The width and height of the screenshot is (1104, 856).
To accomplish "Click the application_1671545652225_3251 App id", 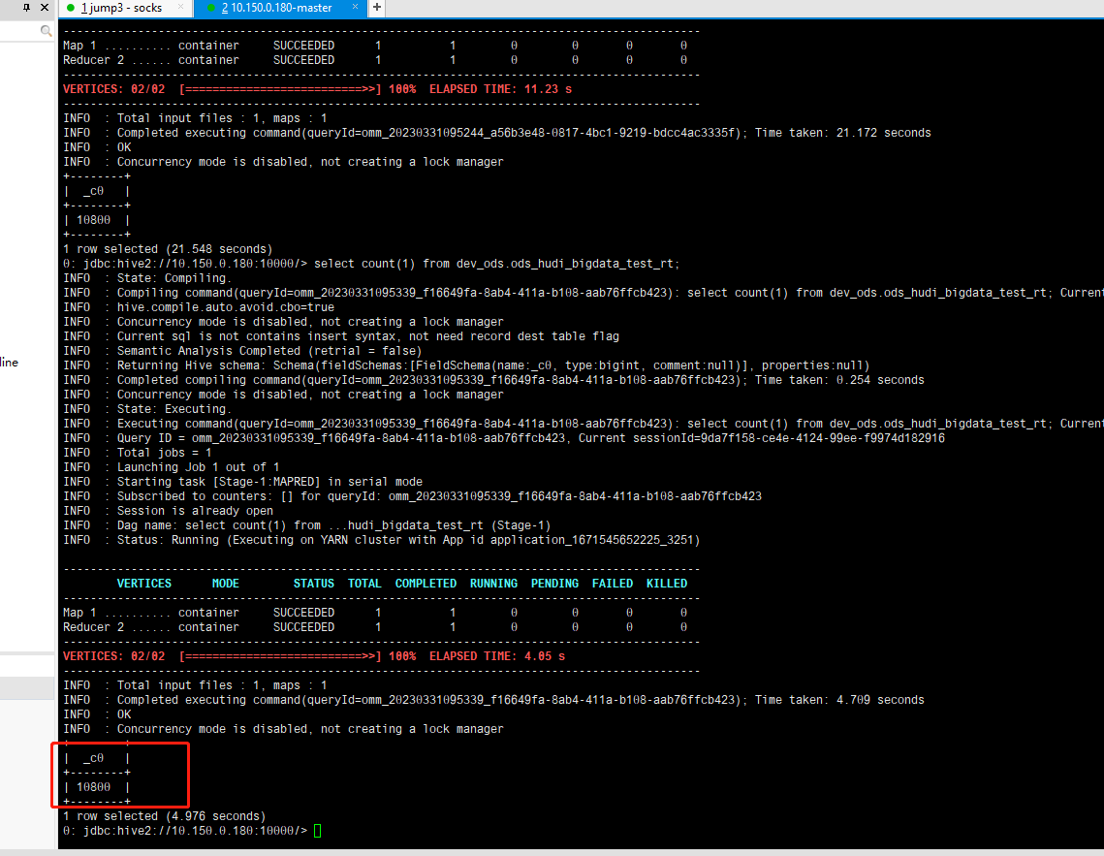I will pyautogui.click(x=594, y=540).
